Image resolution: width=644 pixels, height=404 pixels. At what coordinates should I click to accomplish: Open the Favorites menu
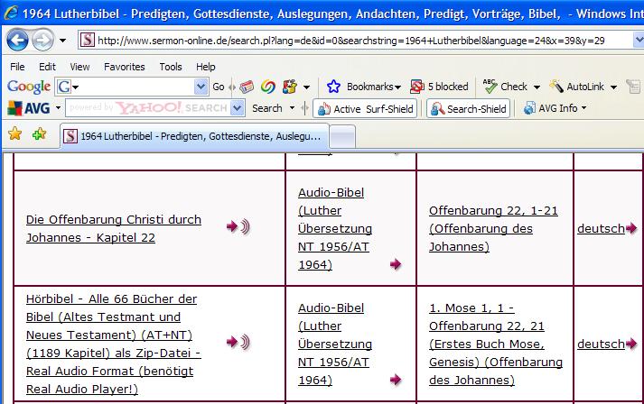[x=125, y=67]
